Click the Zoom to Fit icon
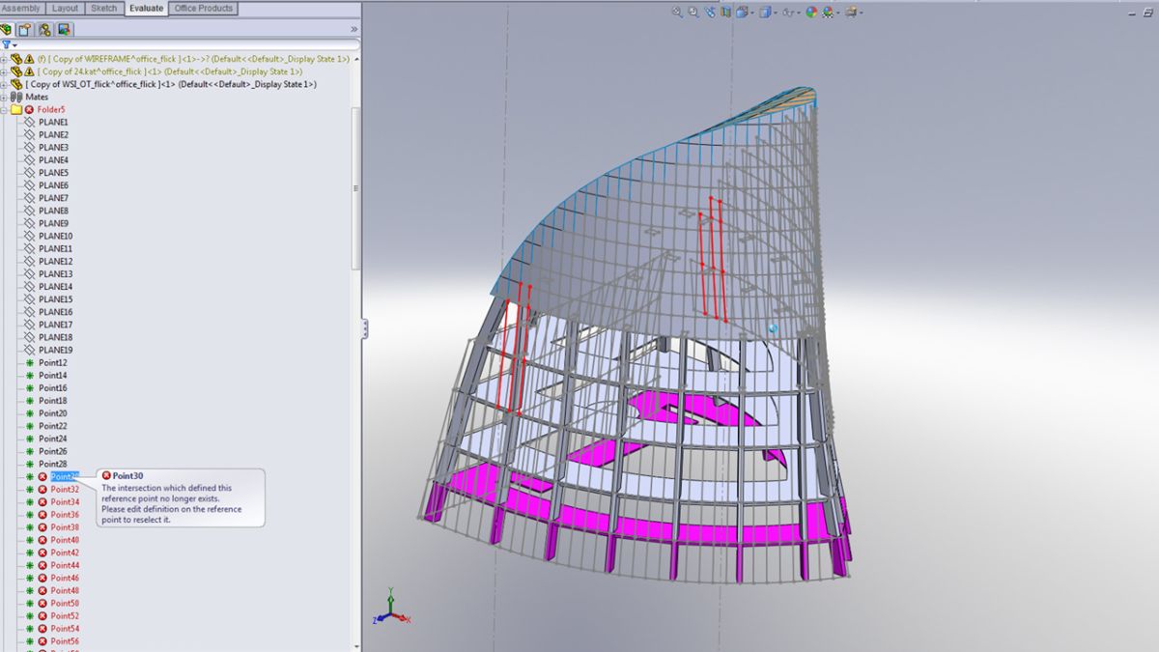Image resolution: width=1159 pixels, height=652 pixels. click(x=677, y=13)
